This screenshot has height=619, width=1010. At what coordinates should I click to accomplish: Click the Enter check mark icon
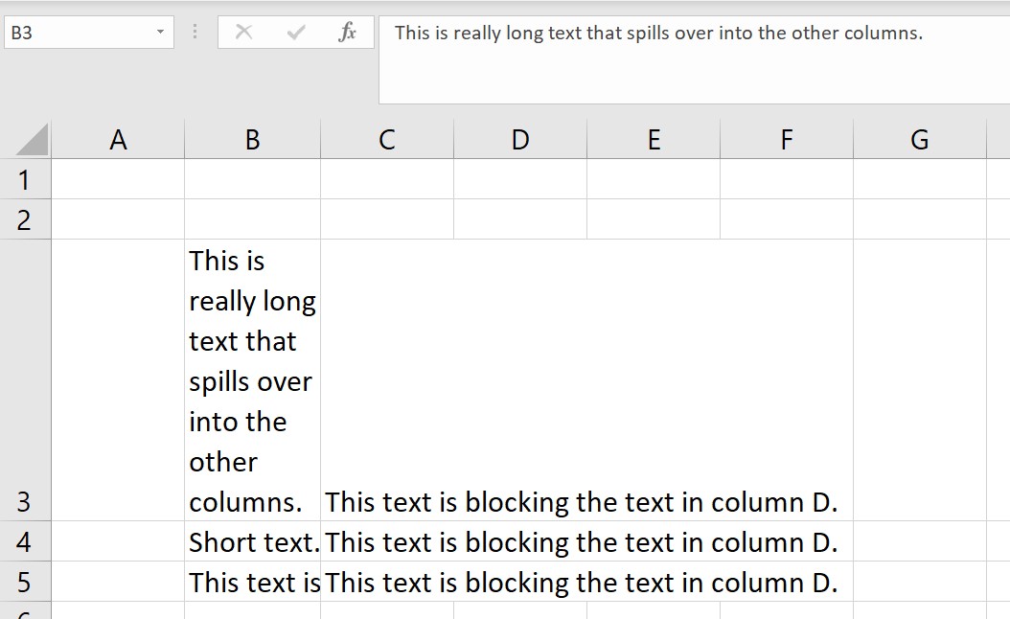tap(295, 32)
